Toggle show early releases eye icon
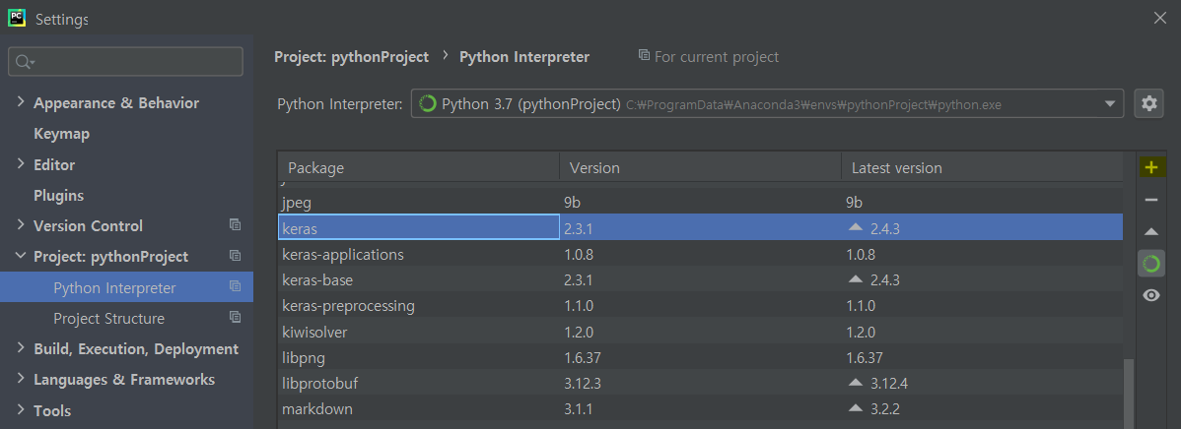Image resolution: width=1181 pixels, height=429 pixels. click(1150, 295)
